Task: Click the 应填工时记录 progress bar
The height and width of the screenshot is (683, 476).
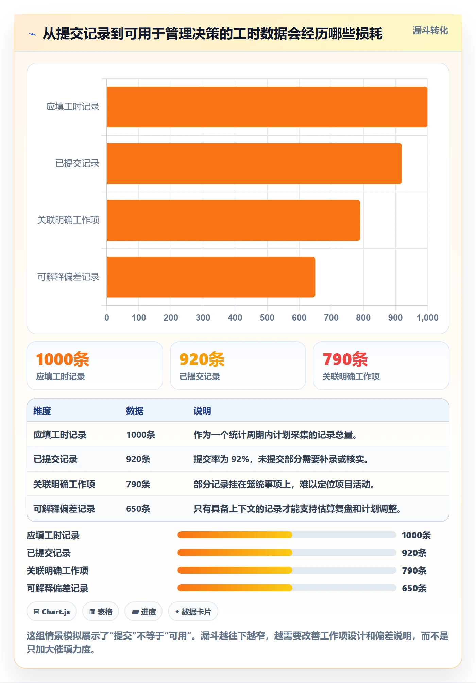Action: [287, 535]
